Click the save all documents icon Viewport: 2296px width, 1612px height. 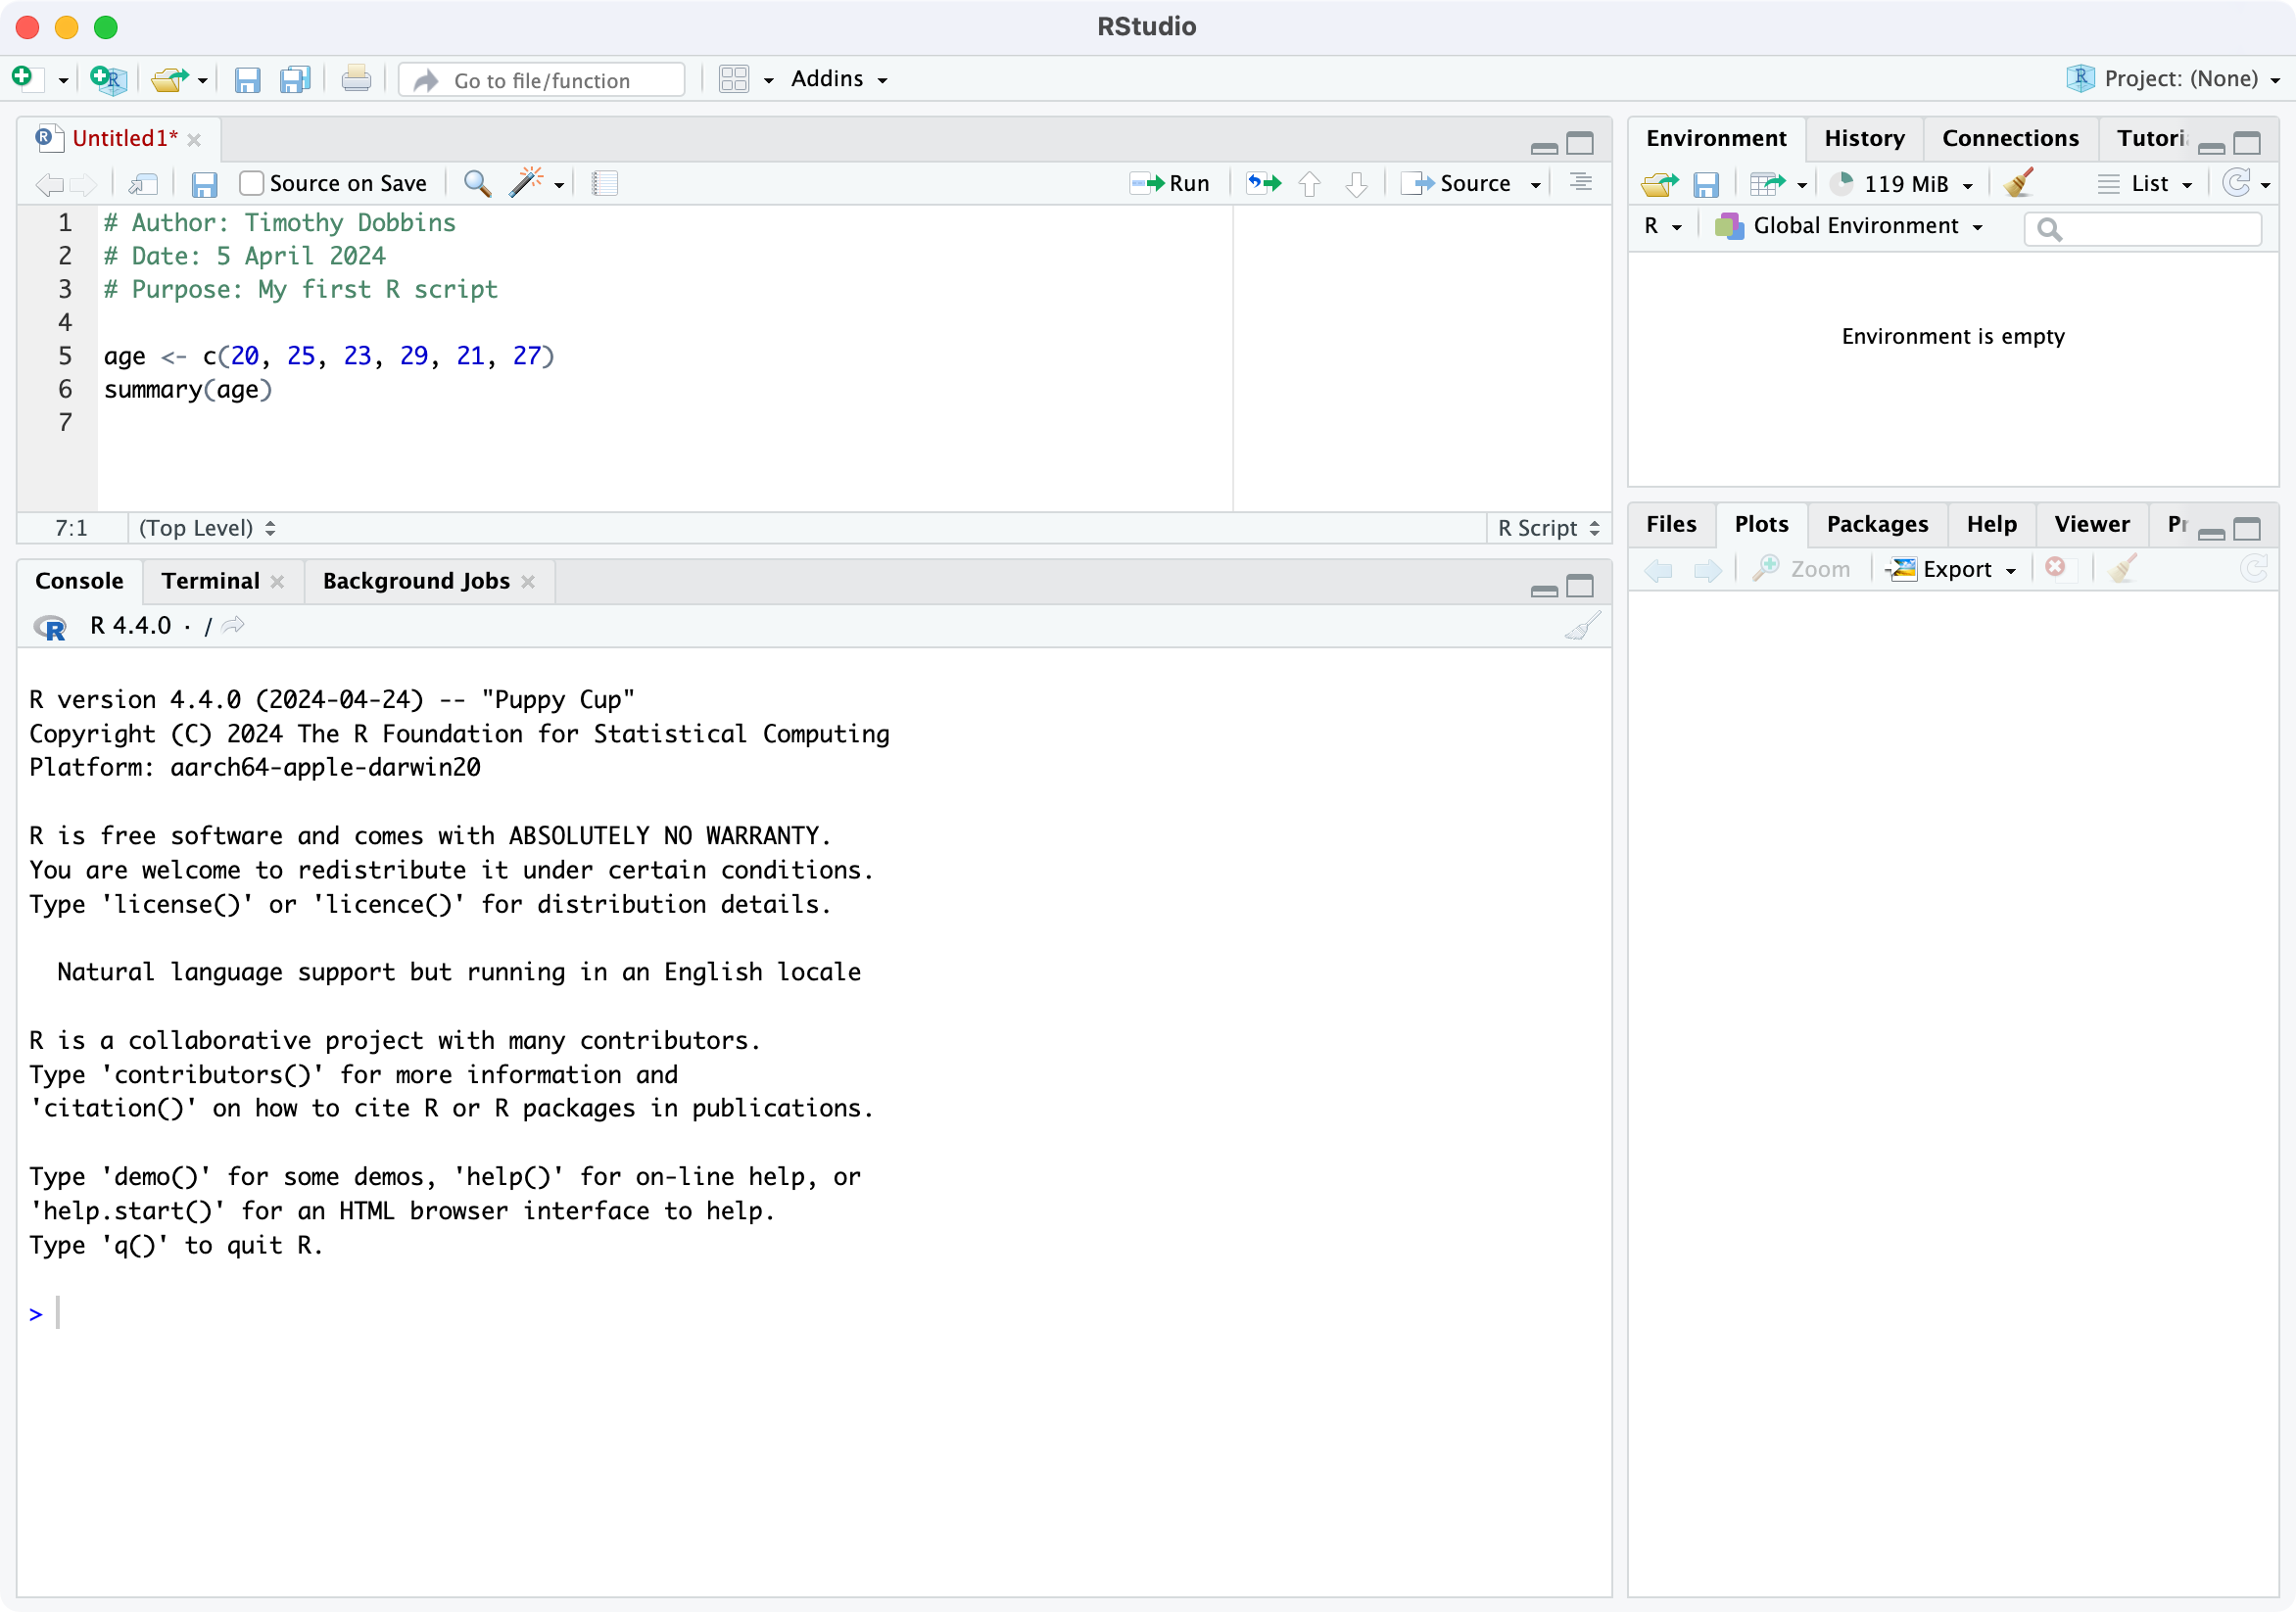click(295, 79)
